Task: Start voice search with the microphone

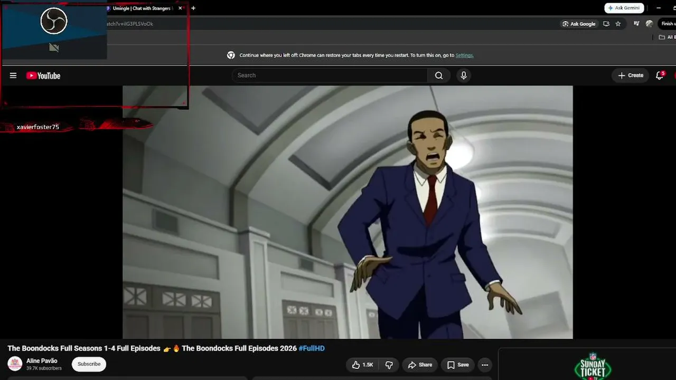Action: pyautogui.click(x=464, y=75)
